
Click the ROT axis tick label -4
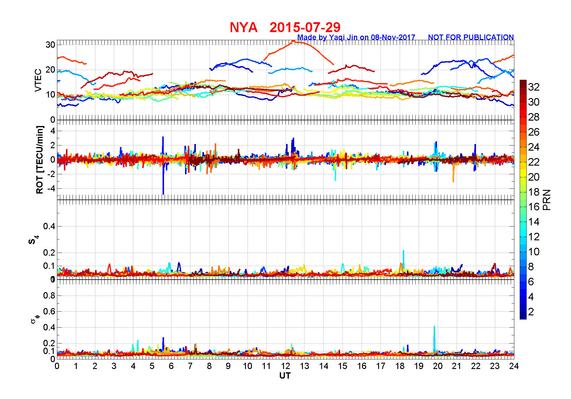pos(52,189)
